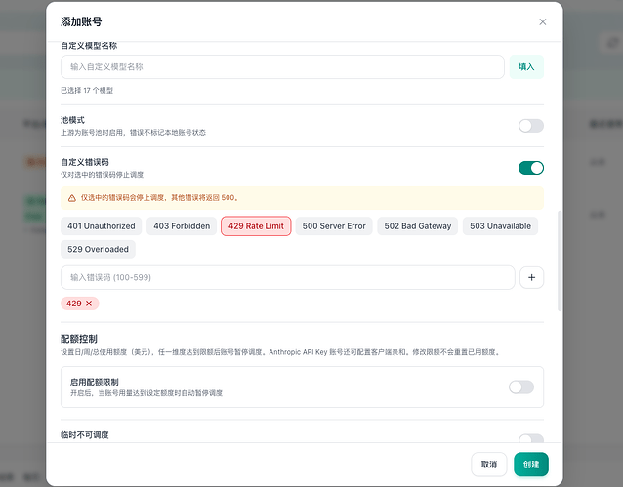623x487 pixels.
Task: Click the warning triangle icon in the notice
Action: point(72,198)
